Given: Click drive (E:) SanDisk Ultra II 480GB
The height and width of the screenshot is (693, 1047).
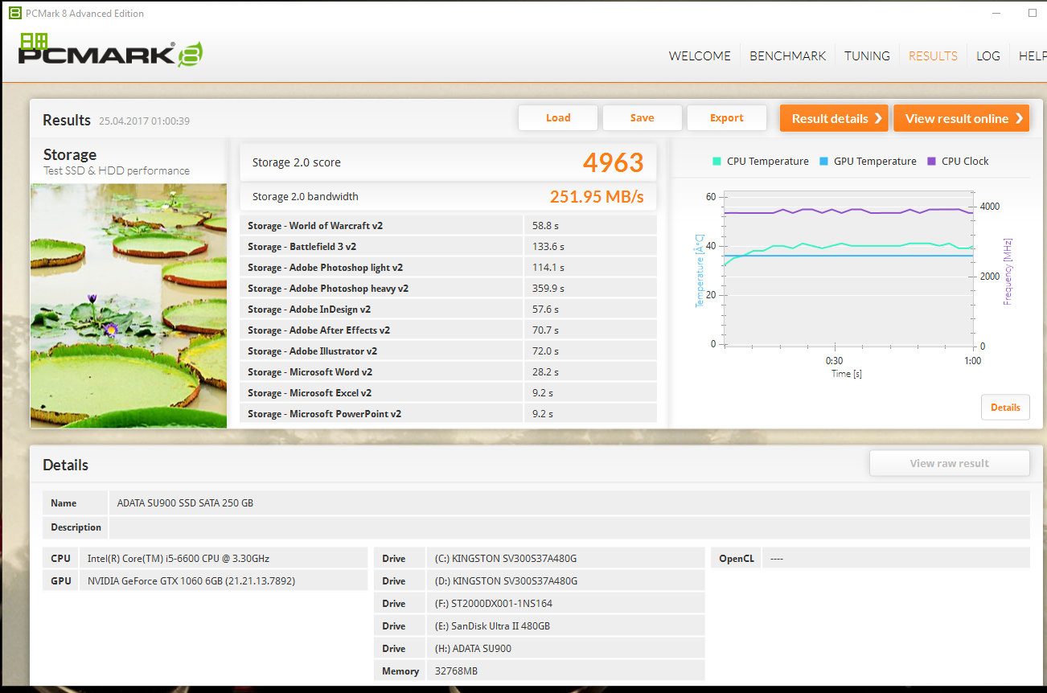Looking at the screenshot, I should pos(565,625).
